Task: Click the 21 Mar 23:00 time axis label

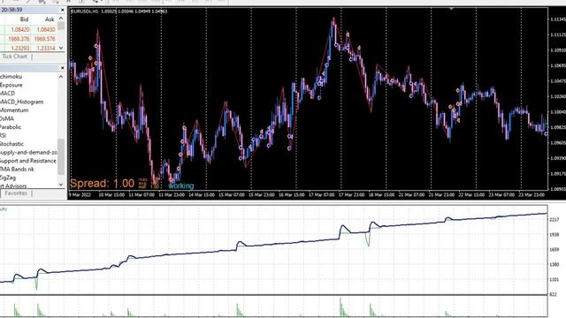Action: [441, 194]
